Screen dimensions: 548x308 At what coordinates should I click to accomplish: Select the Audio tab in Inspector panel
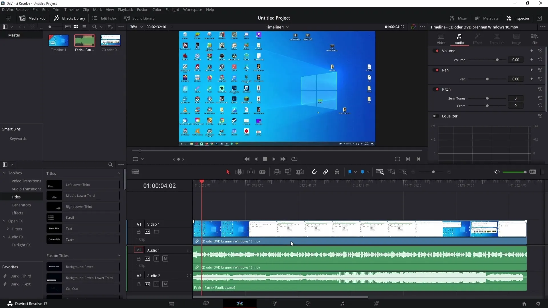[459, 38]
